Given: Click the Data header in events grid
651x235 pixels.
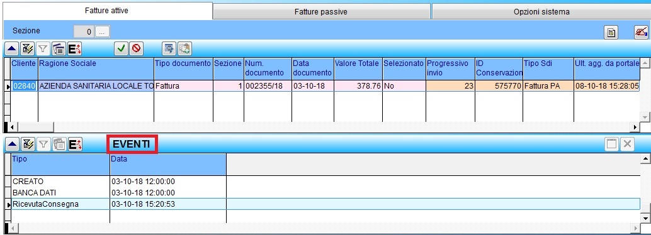Looking at the screenshot, I should coord(168,164).
